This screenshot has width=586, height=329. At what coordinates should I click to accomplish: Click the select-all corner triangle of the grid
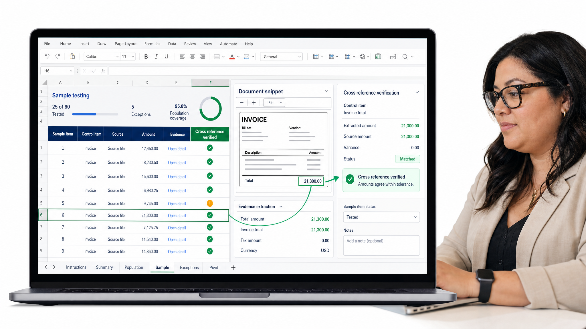pyautogui.click(x=44, y=83)
